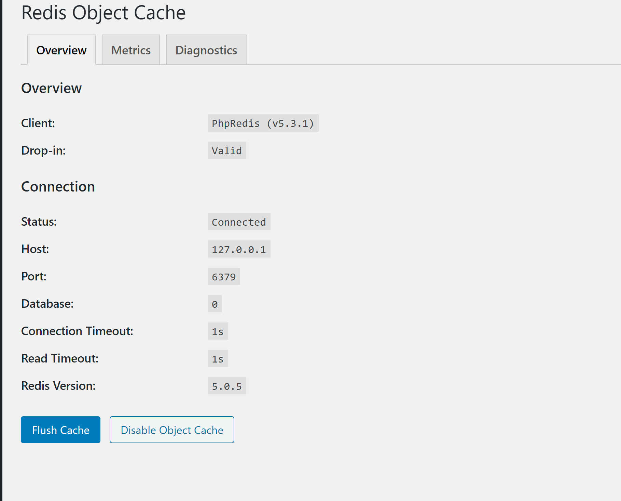Click the Redis Version 5.0.5 value
This screenshot has width=621, height=501.
pos(226,386)
